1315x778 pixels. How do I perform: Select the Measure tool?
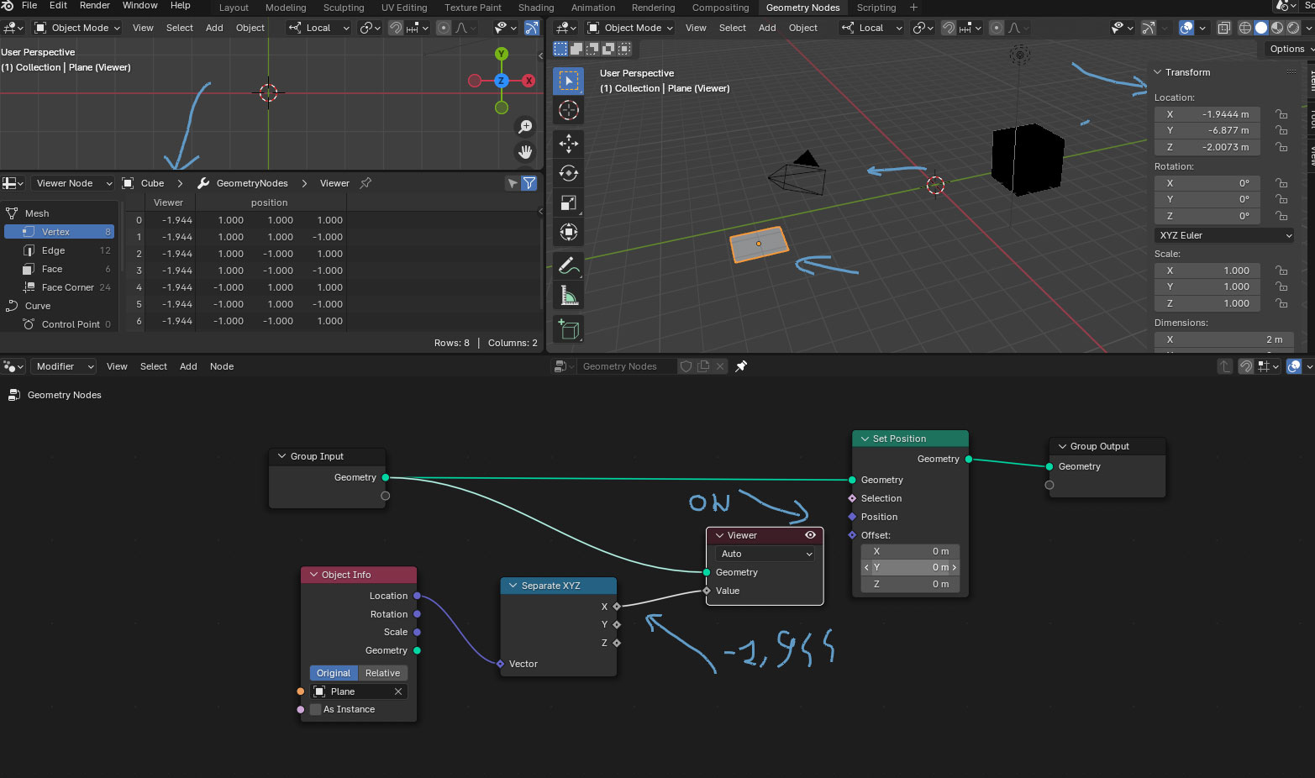[569, 295]
